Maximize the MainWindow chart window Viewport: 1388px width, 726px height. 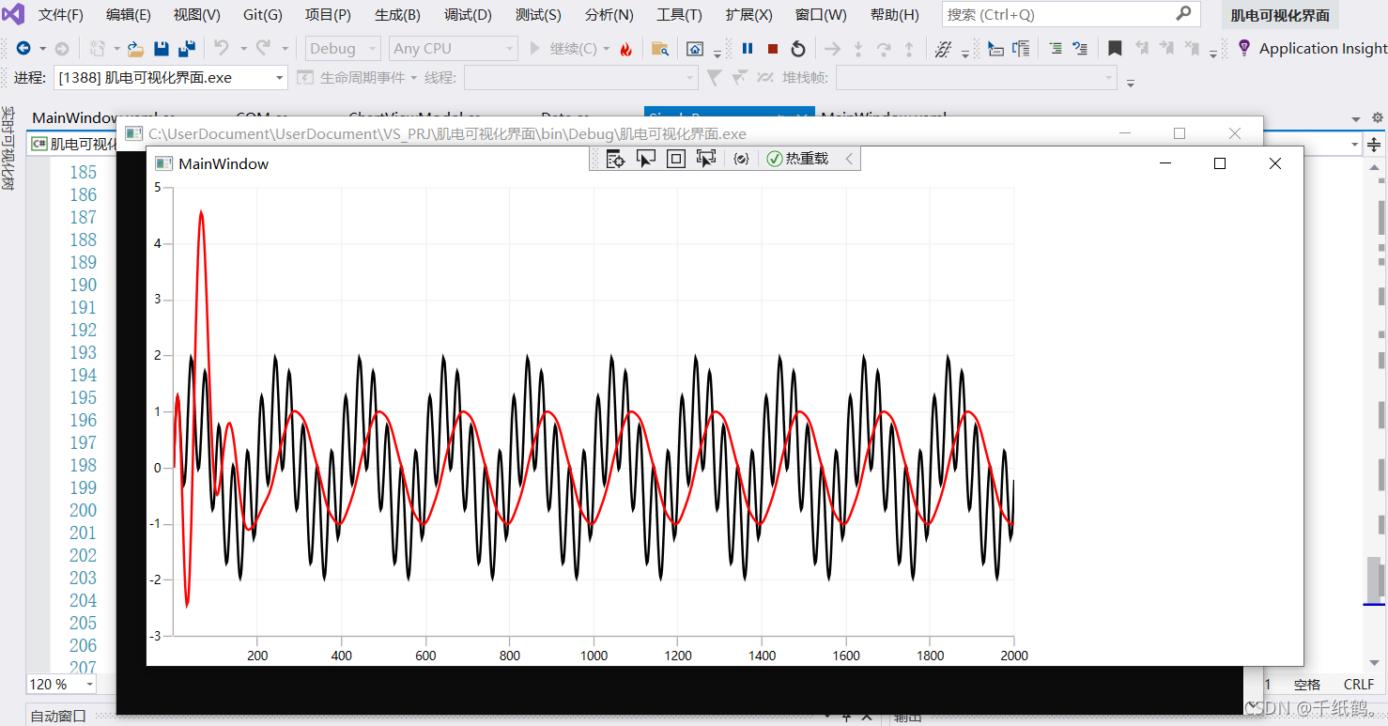coord(1220,163)
